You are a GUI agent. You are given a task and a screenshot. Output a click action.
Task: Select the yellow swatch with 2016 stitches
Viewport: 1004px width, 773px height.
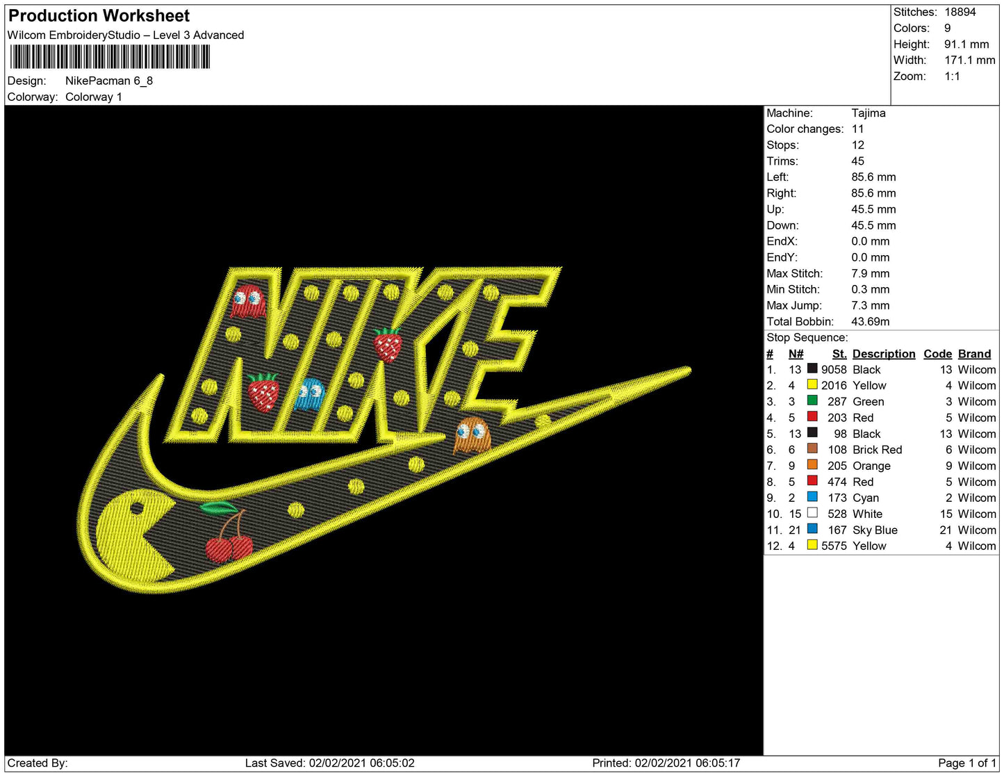(812, 384)
